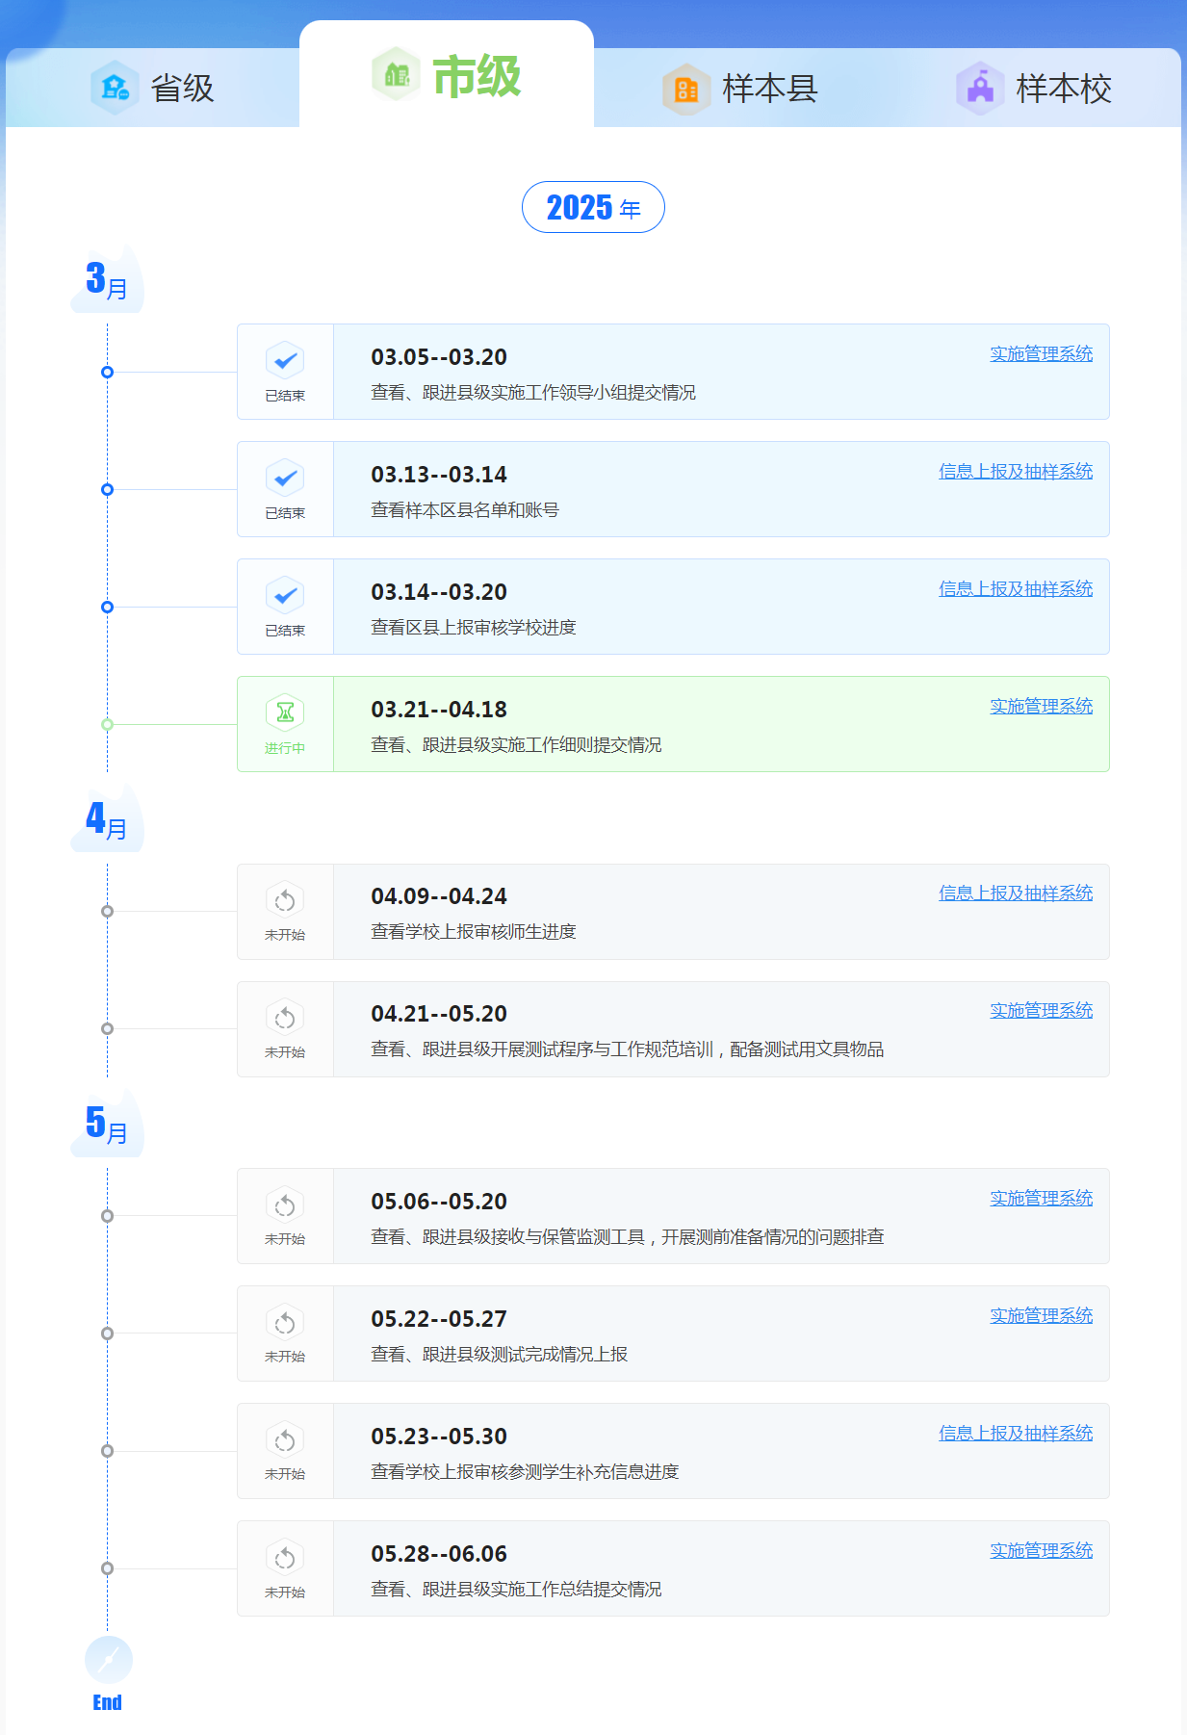This screenshot has height=1735, width=1187.
Task: Click the End compass icon
Action: coord(108,1660)
